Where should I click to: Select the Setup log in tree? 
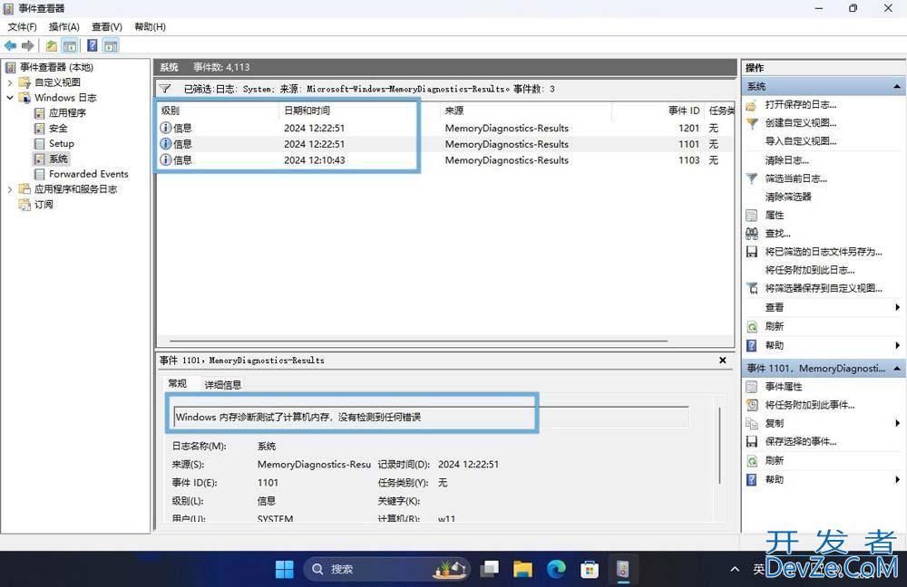click(62, 143)
